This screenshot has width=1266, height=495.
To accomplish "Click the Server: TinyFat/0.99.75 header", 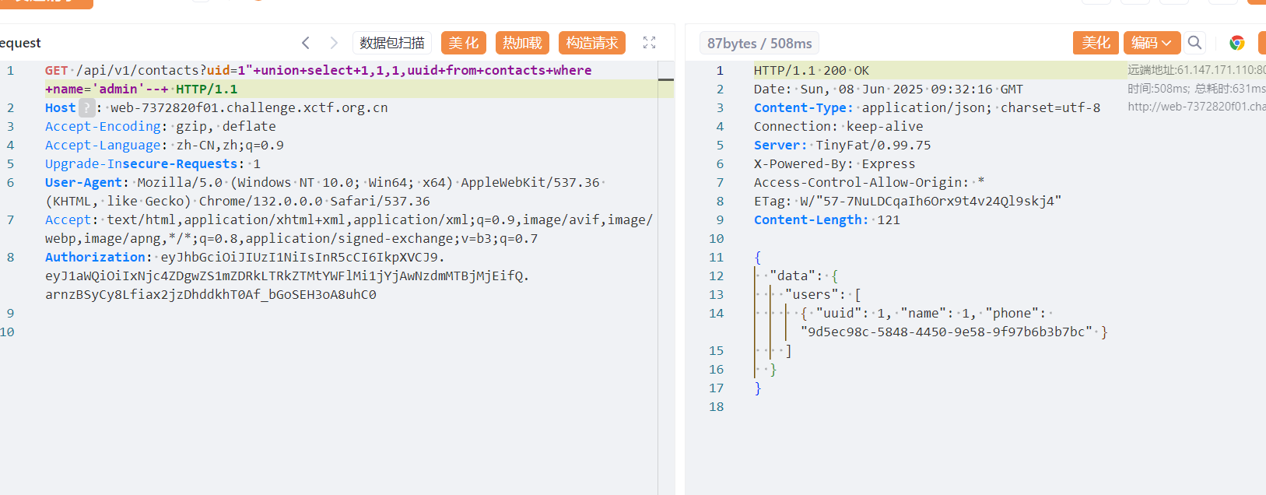I will (x=843, y=145).
